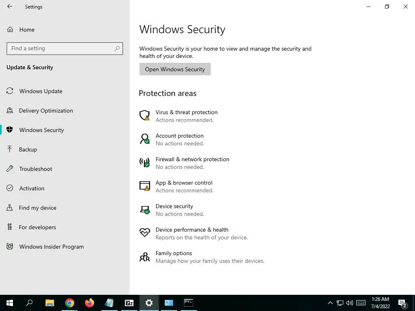Click the network status tray icon
The width and height of the screenshot is (415, 311).
click(x=340, y=303)
